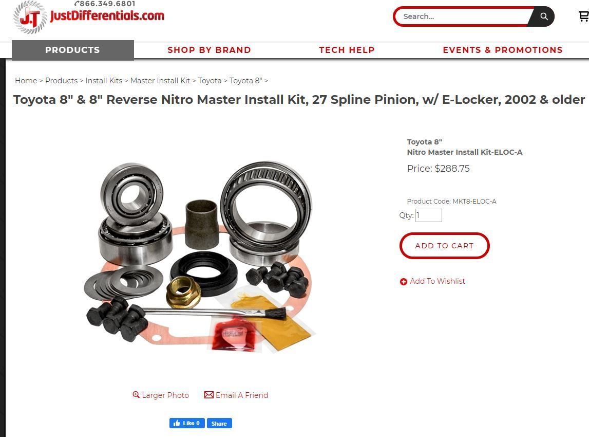589x437 pixels.
Task: Click the Facebook Share button
Action: [219, 423]
